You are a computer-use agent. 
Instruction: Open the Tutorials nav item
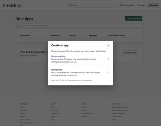point(141,5)
